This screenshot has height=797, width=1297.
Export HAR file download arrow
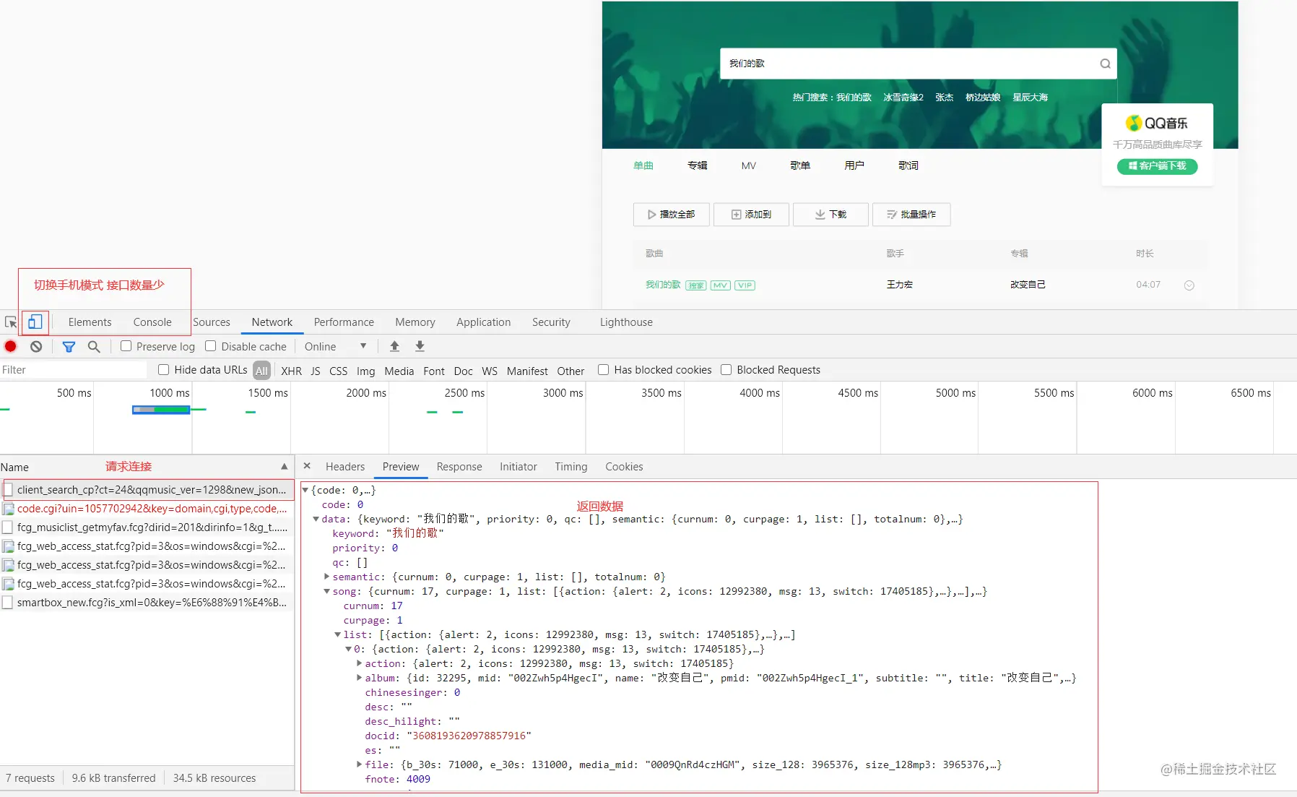(420, 346)
